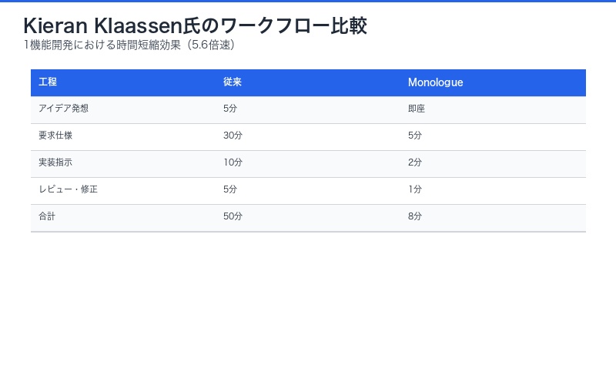Viewport: 616px width, 385px height.
Task: Click the '実装指示' row label
Action: coord(55,163)
